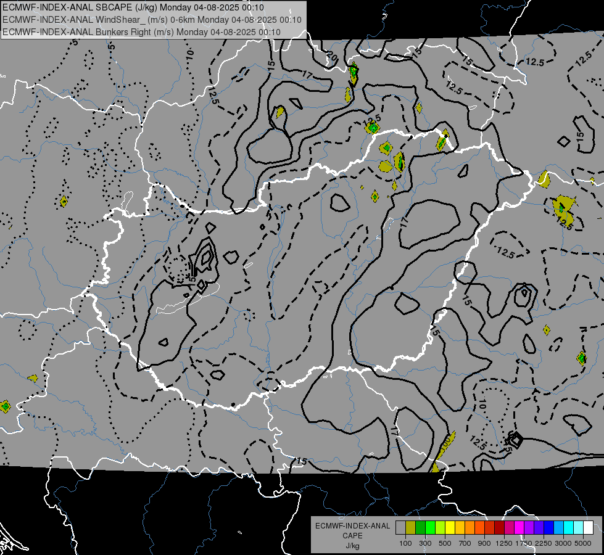Click the olive CAPE legend swatch
The width and height of the screenshot is (604, 555).
[411, 527]
